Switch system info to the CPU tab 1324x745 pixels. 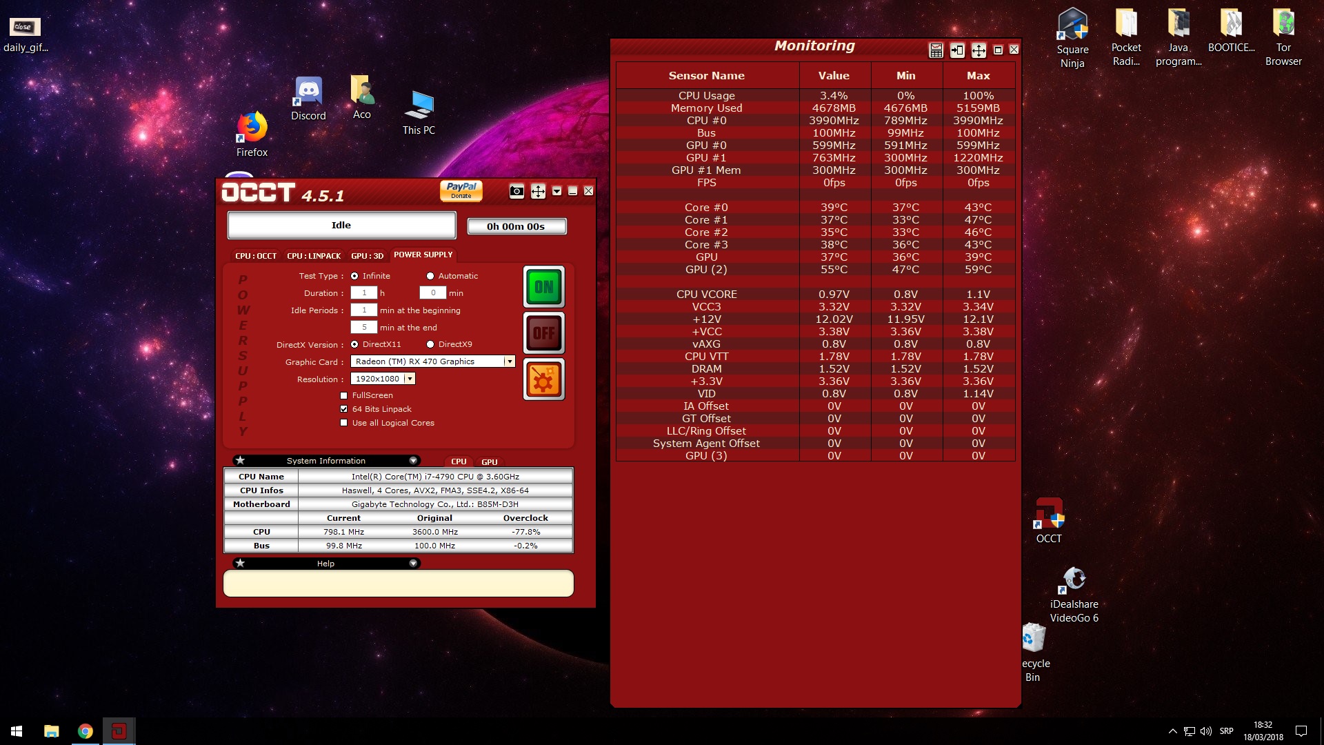[x=459, y=461]
